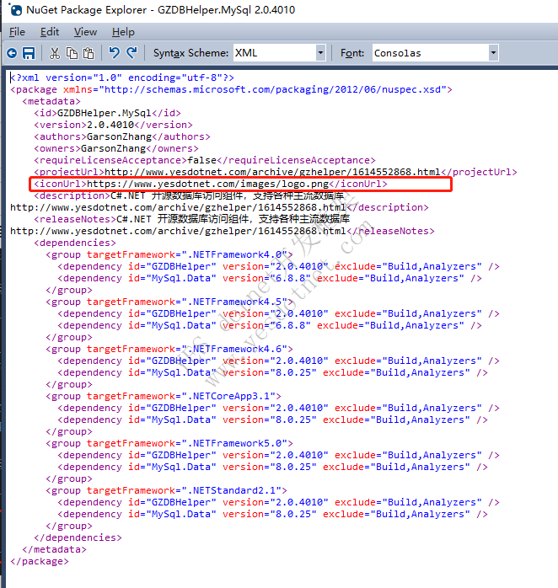
Task: Click the Paste clipboard icon
Action: 89,53
